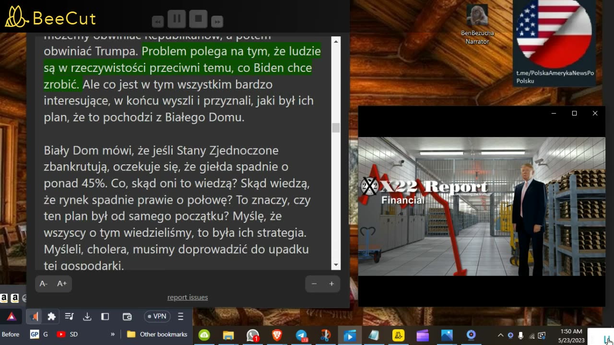This screenshot has width=614, height=345.
Task: Open the blue circular recorder taskbar icon
Action: 471,335
